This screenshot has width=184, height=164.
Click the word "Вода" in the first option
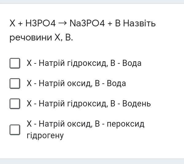(x=132, y=63)
